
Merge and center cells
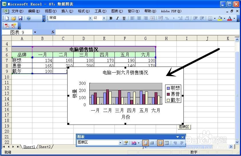point(152,18)
